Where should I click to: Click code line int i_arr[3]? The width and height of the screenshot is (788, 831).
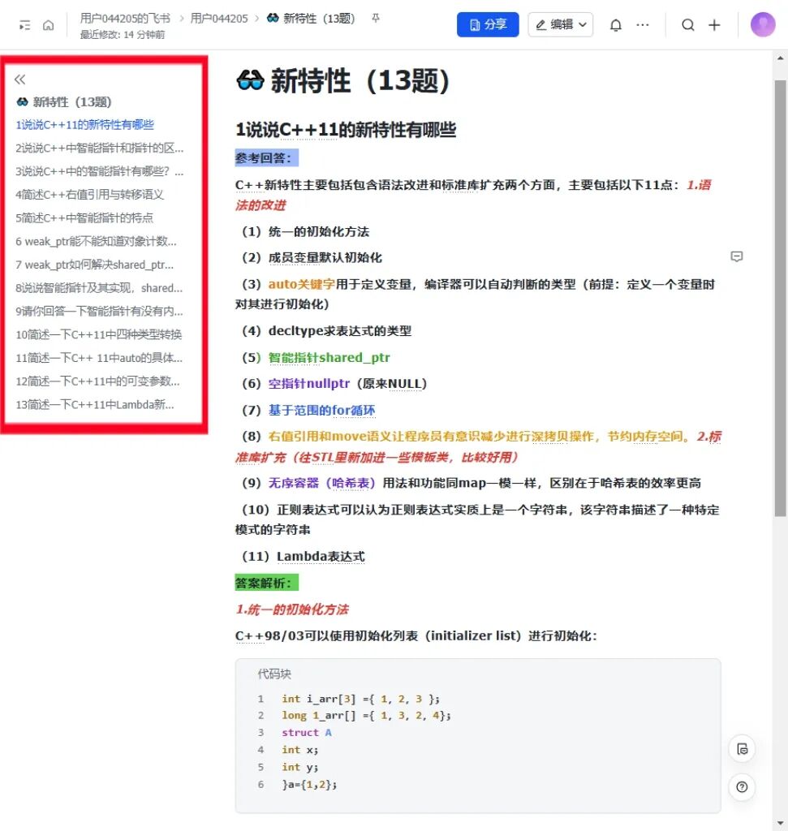tap(360, 699)
